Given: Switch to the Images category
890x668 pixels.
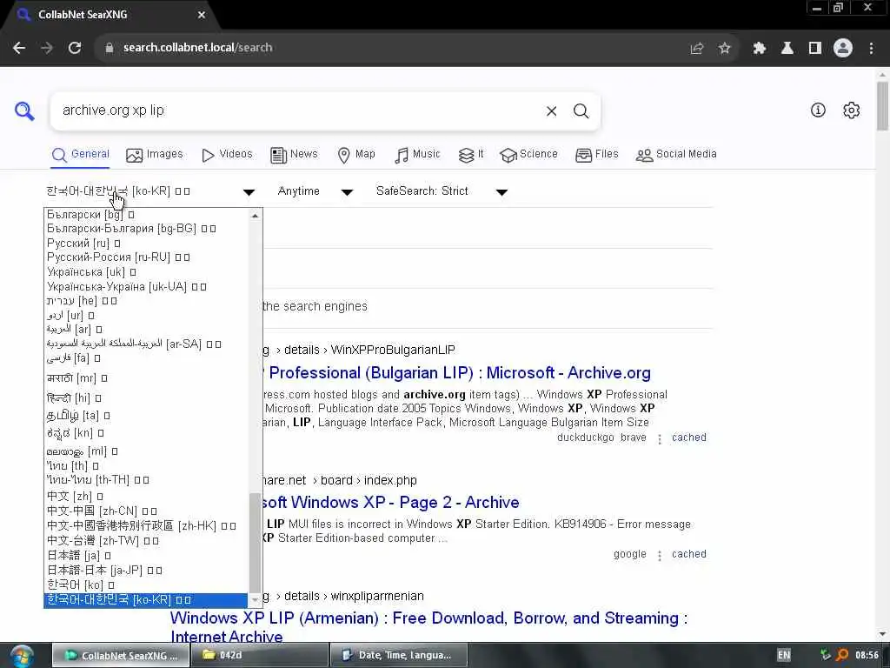Looking at the screenshot, I should click(155, 155).
